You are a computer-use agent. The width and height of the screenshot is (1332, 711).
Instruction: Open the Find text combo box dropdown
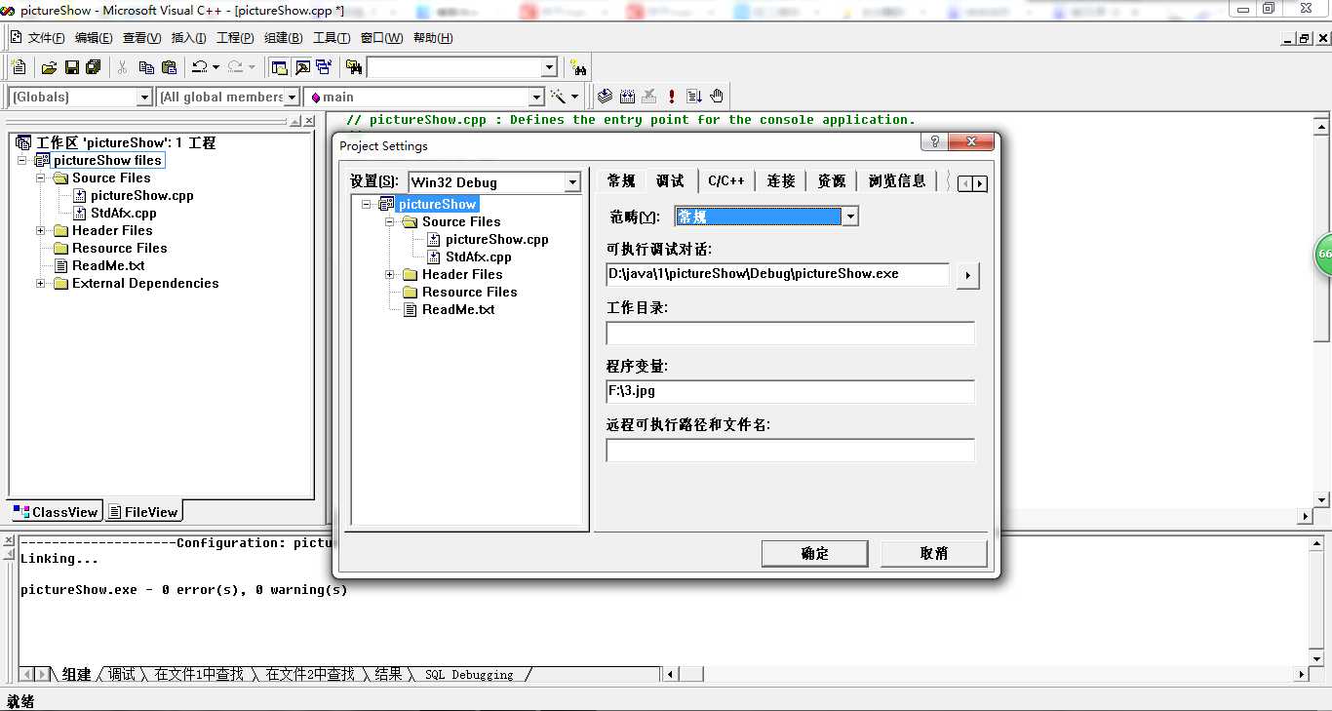click(x=549, y=67)
